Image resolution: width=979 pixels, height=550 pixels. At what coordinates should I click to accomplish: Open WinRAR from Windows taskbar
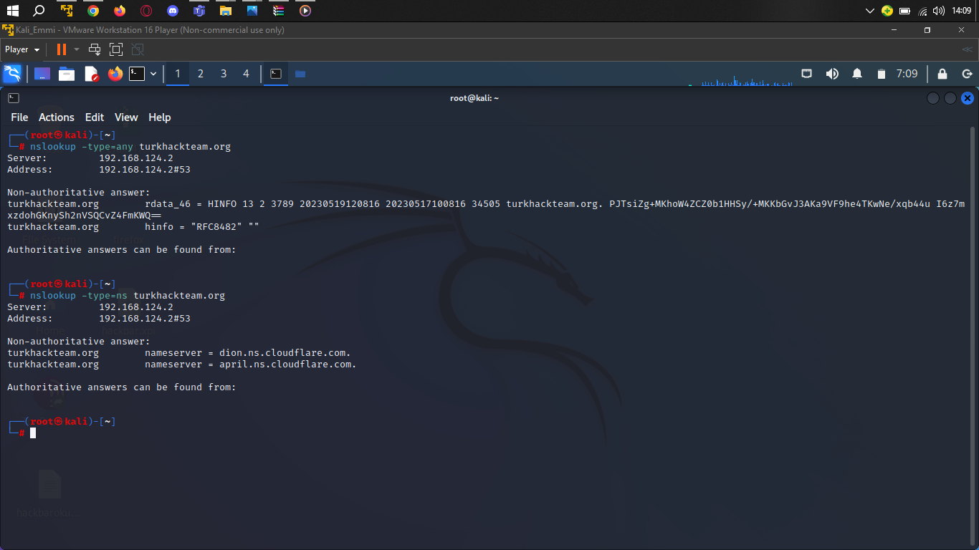279,11
